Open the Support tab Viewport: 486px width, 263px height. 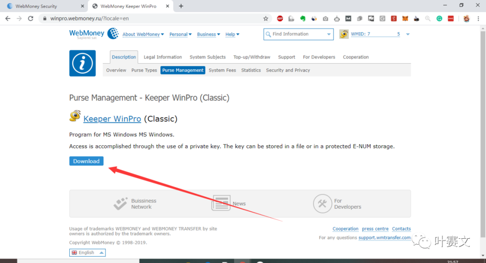(x=287, y=57)
